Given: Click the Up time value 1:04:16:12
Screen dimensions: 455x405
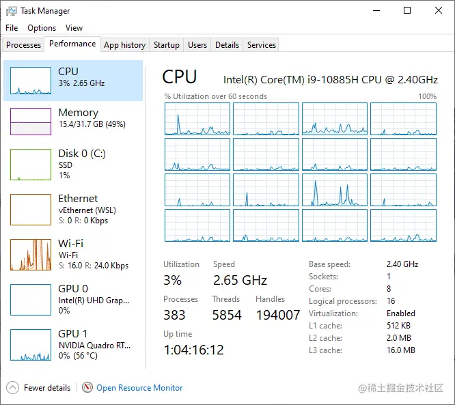Looking at the screenshot, I should coord(194,350).
